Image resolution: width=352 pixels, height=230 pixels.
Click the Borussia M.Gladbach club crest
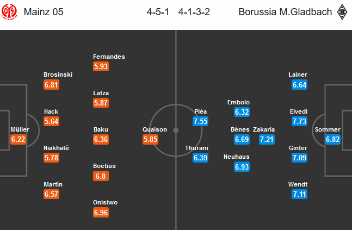click(x=342, y=12)
